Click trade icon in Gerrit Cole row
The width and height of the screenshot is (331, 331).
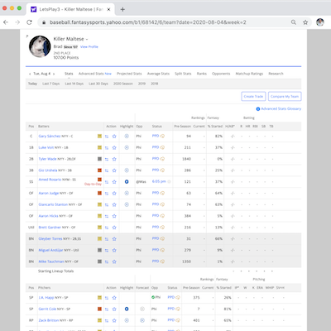click(x=107, y=309)
